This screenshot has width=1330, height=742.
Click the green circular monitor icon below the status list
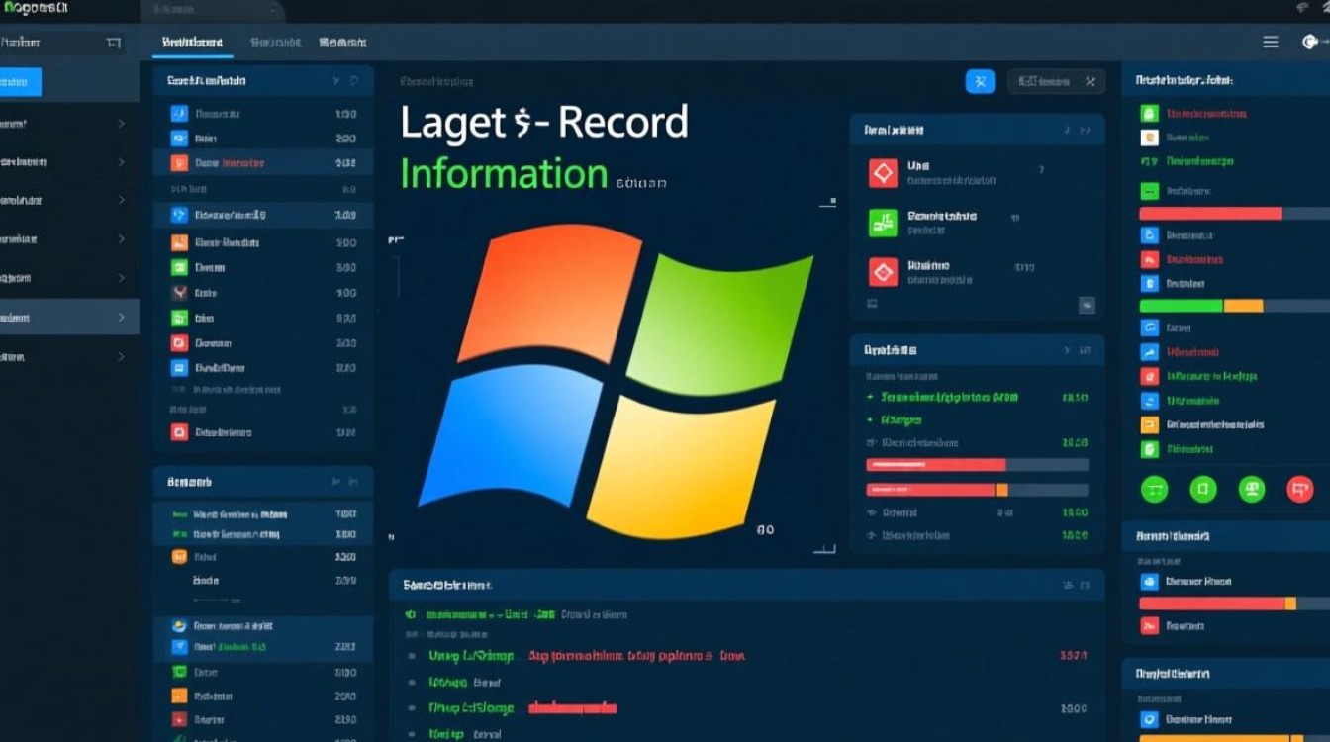[x=1252, y=489]
